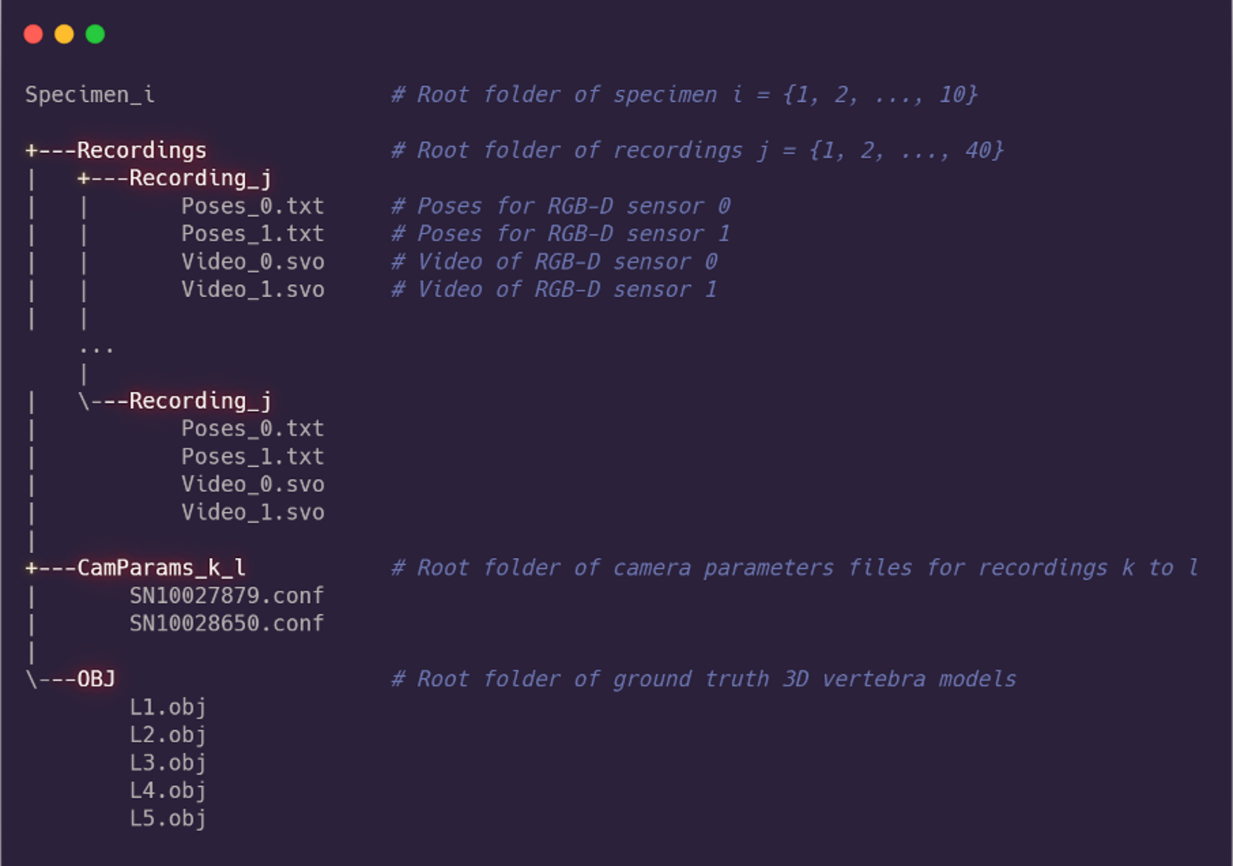Click comment about camera parameters files

point(795,567)
